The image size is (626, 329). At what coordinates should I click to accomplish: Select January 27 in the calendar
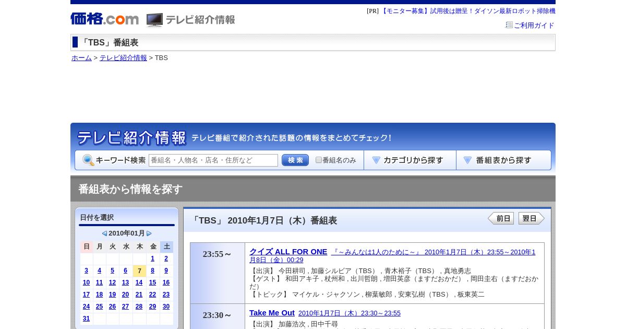pyautogui.click(x=125, y=307)
